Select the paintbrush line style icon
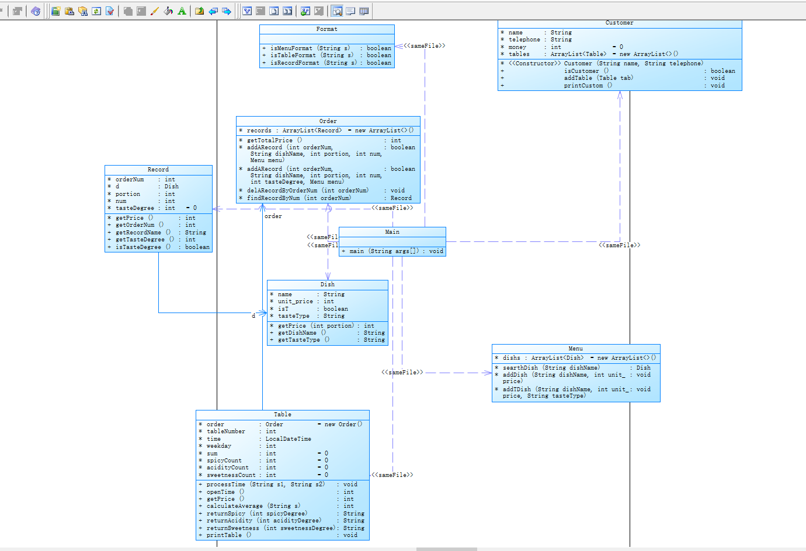Screen dimensions: 806x551 click(155, 11)
